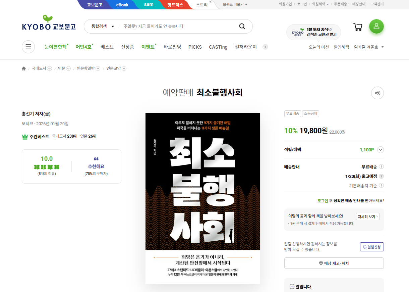
Task: Click the plus icon in the navigation bar
Action: pos(265,47)
